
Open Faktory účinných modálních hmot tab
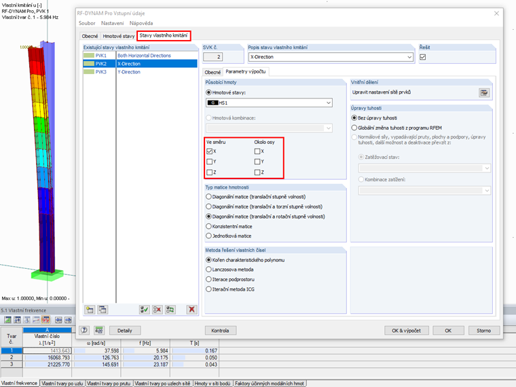(270, 384)
